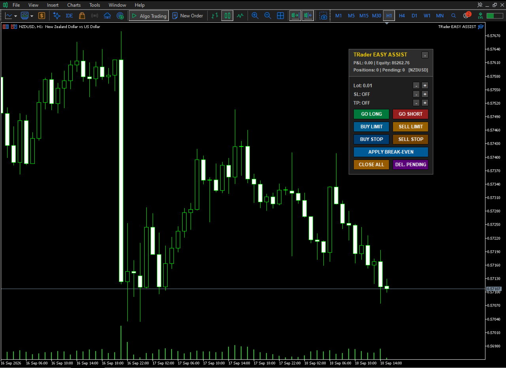
Task: Select the H4 timeframe tab
Action: [x=402, y=16]
